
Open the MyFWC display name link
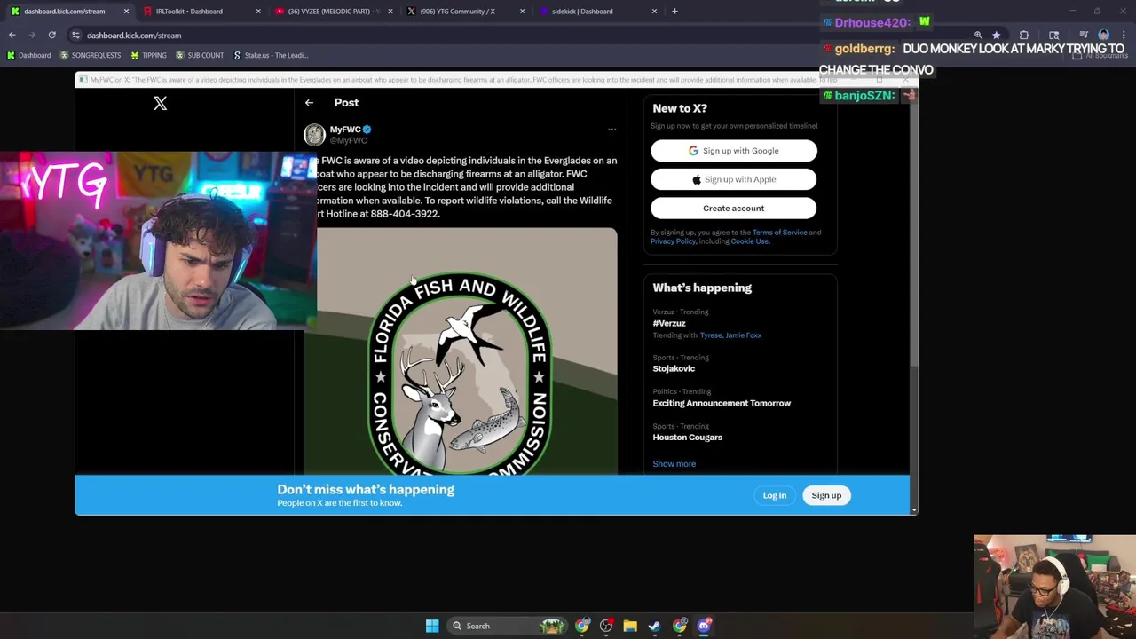[344, 130]
